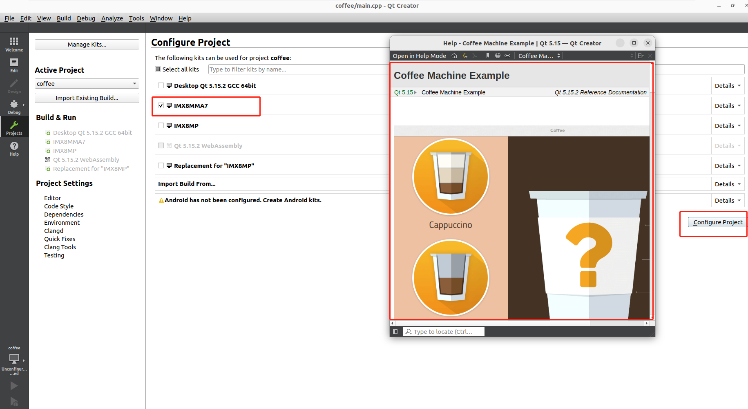The width and height of the screenshot is (748, 409).
Task: Open the Debug mode
Action: [x=14, y=107]
